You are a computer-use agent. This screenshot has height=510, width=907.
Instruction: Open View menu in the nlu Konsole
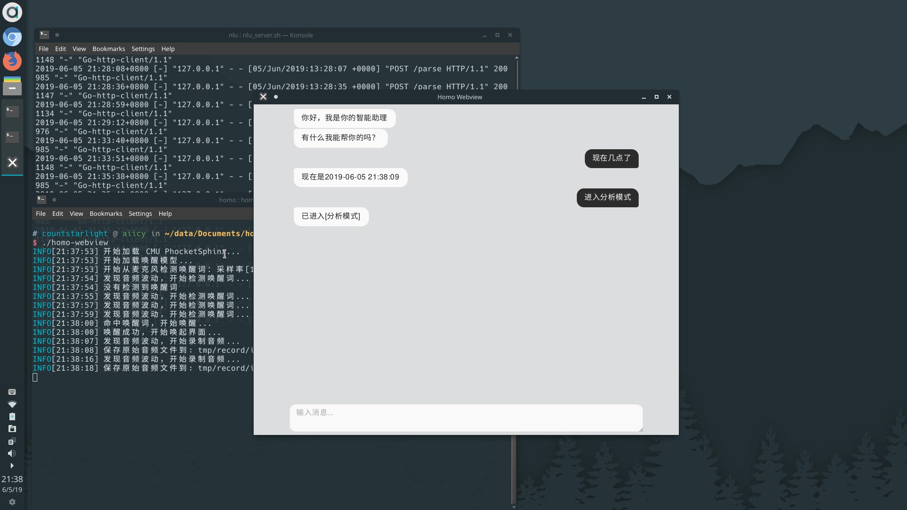coord(79,49)
